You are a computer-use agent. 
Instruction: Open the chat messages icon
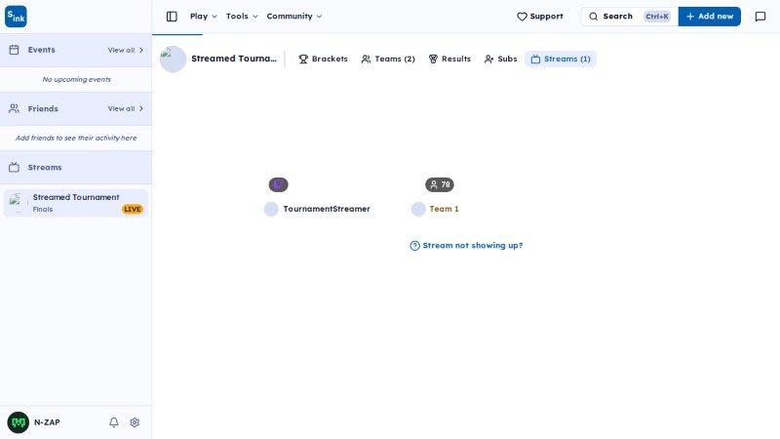pyautogui.click(x=760, y=17)
